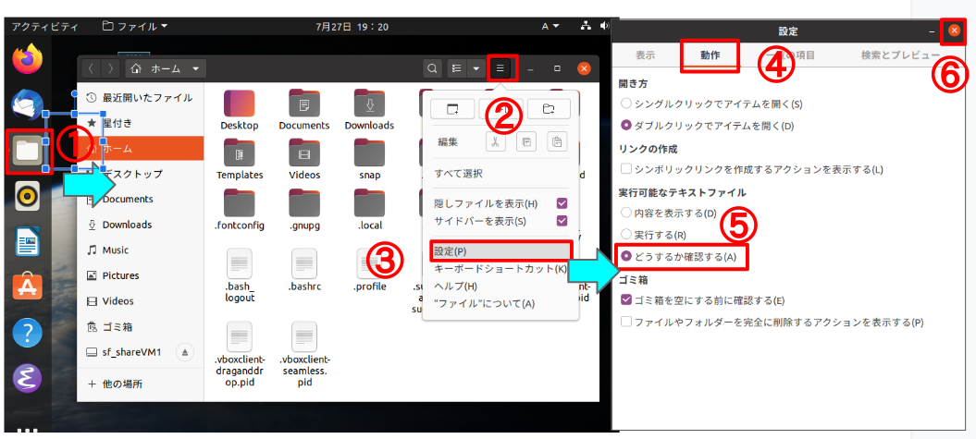Click the cut scissors icon in the menu
The width and height of the screenshot is (976, 439).
click(495, 141)
